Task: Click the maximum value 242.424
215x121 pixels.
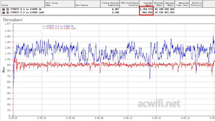Action: (x=169, y=9)
